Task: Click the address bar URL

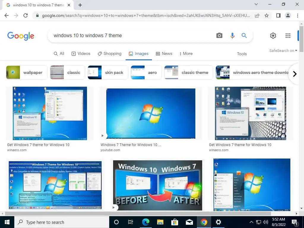Action: pyautogui.click(x=146, y=15)
